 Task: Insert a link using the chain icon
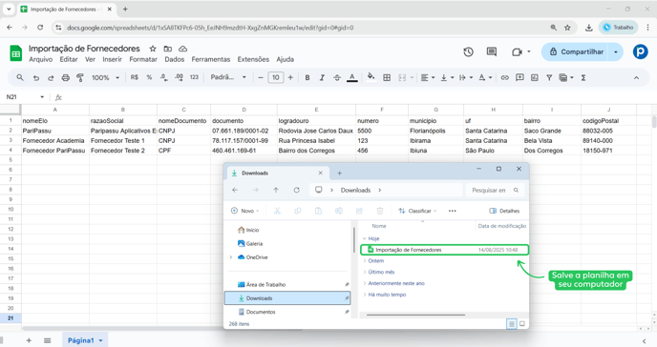[x=505, y=78]
